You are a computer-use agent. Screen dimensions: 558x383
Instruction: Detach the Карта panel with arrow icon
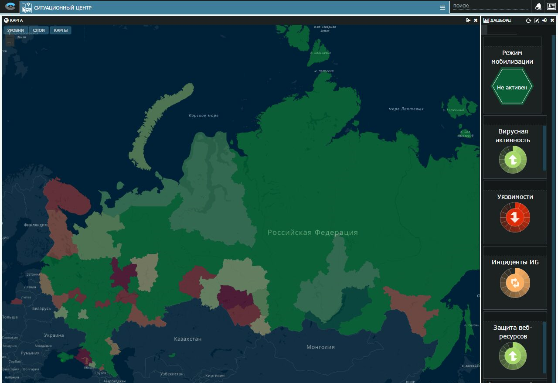coord(468,20)
